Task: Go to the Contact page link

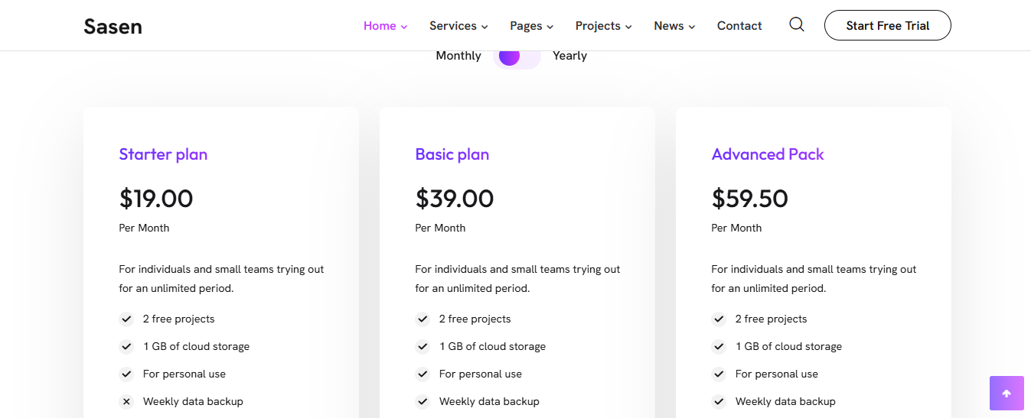Action: coord(739,26)
